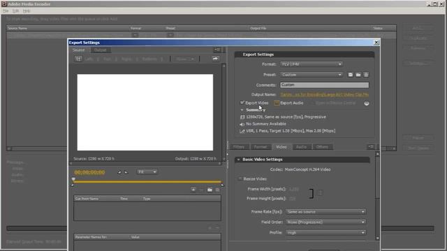
Task: Open the Source panel flyout menu icon
Action: click(217, 50)
